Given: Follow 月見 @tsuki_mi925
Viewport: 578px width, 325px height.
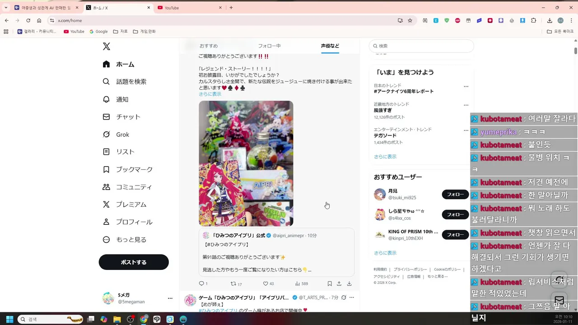Looking at the screenshot, I should click(x=455, y=195).
